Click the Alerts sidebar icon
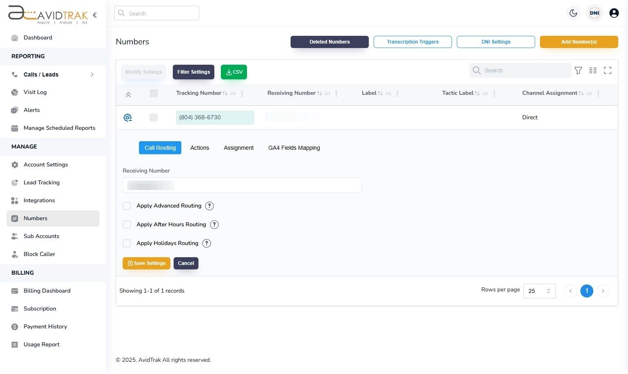 pos(15,110)
